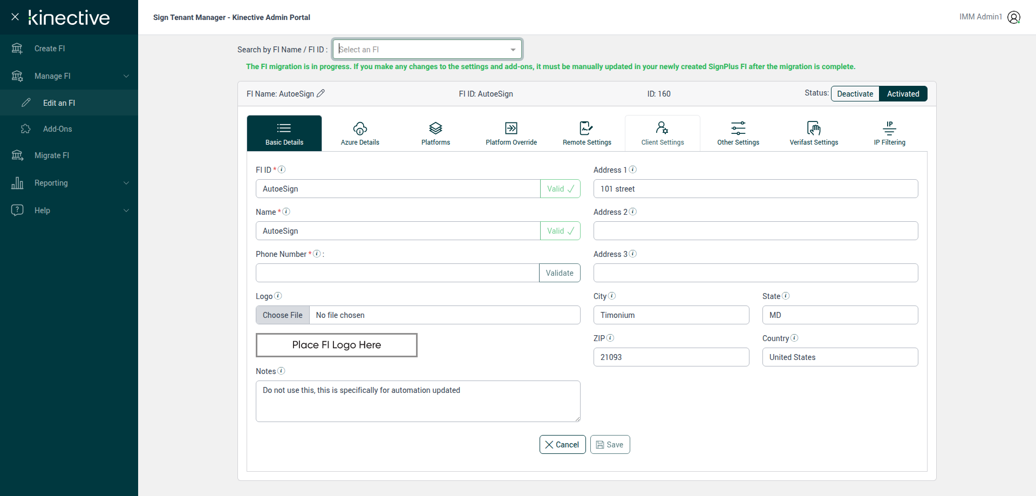Show info for Address 1
This screenshot has width=1036, height=496.
pos(633,169)
